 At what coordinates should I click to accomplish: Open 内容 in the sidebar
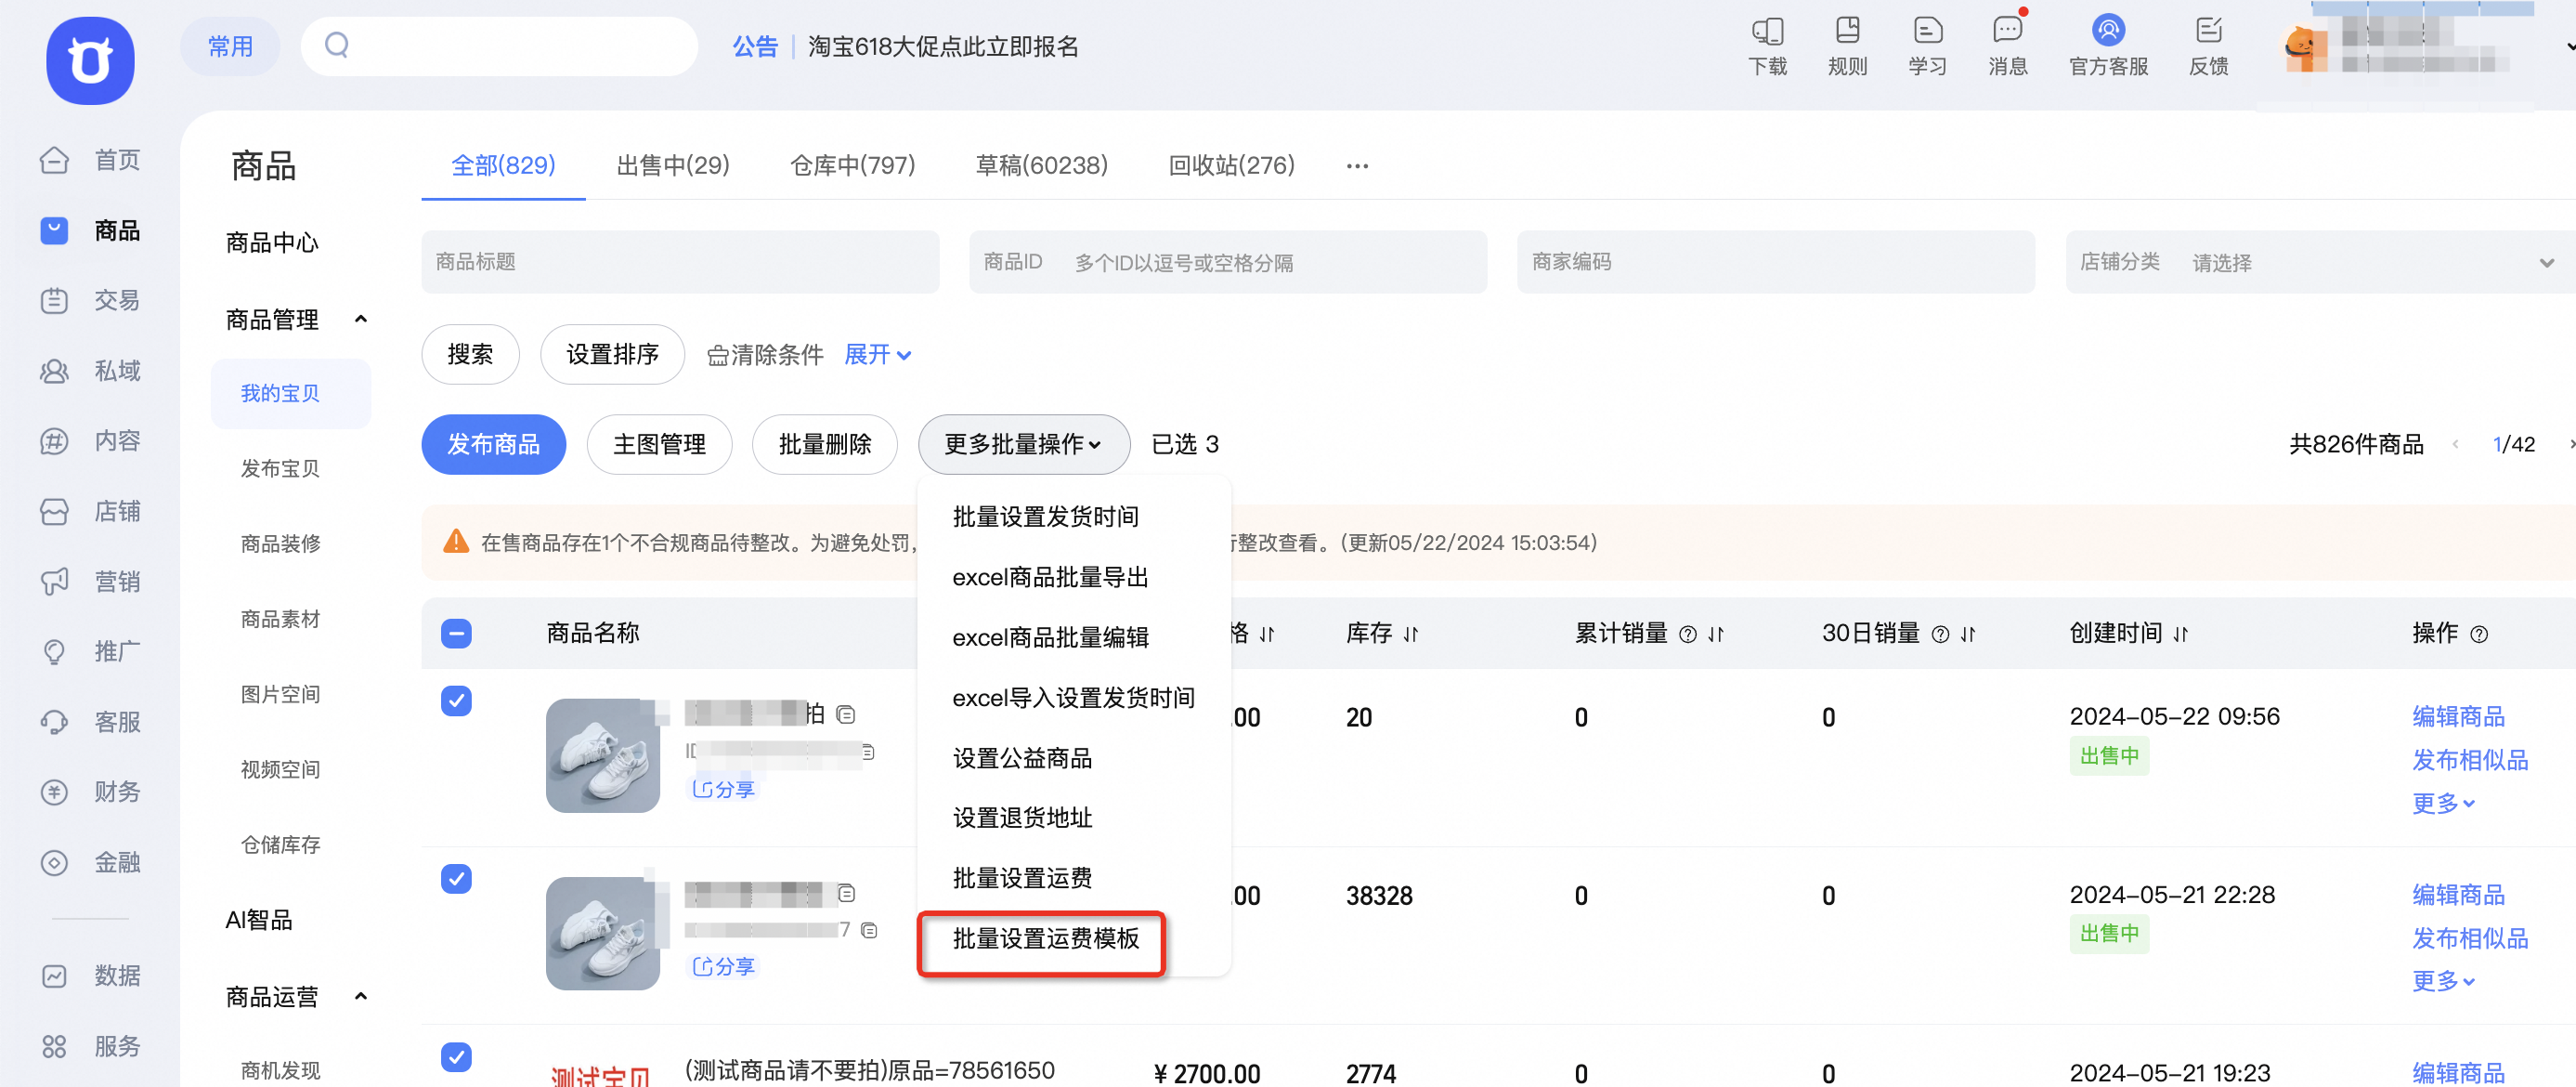click(x=90, y=441)
